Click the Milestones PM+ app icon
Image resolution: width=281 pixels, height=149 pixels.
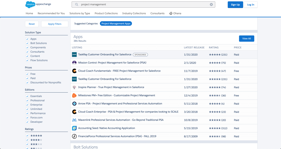coord(74,96)
